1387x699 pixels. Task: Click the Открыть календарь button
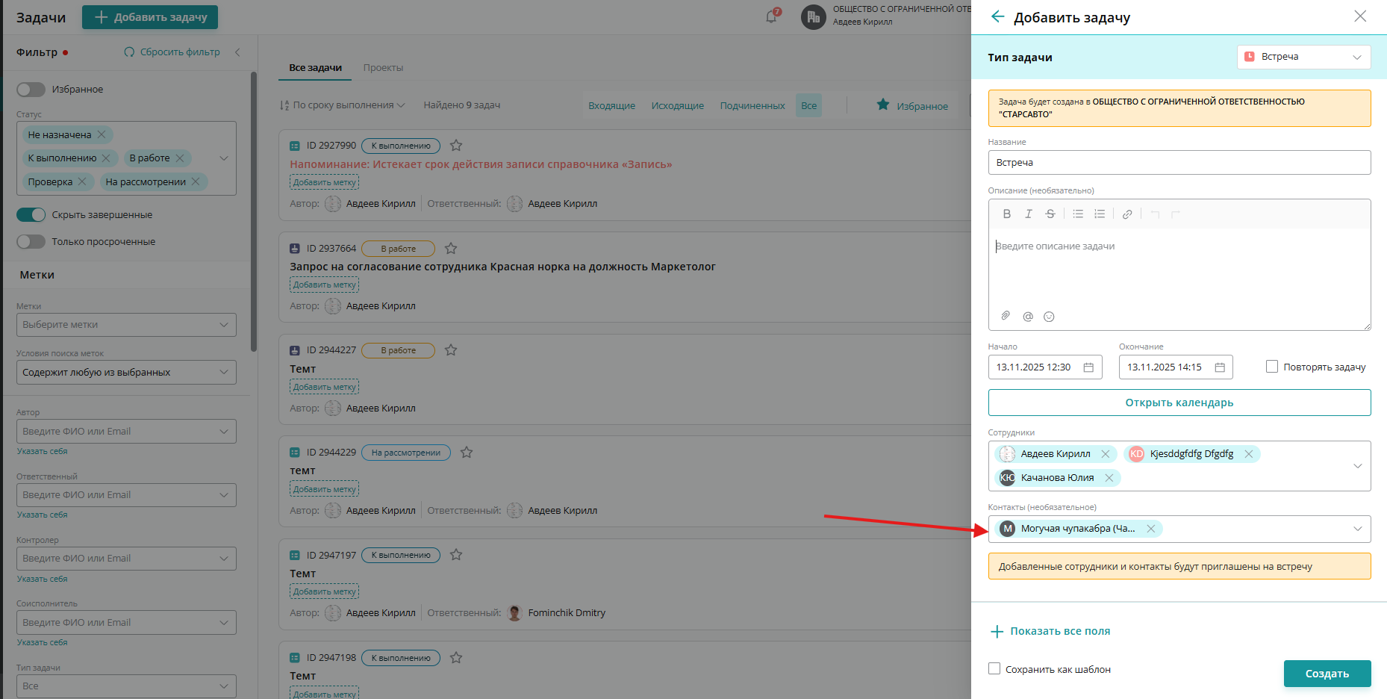pos(1179,403)
